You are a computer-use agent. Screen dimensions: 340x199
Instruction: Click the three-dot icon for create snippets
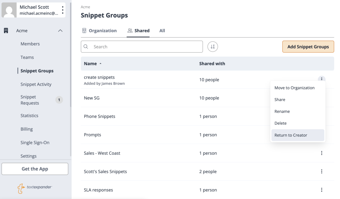click(322, 79)
